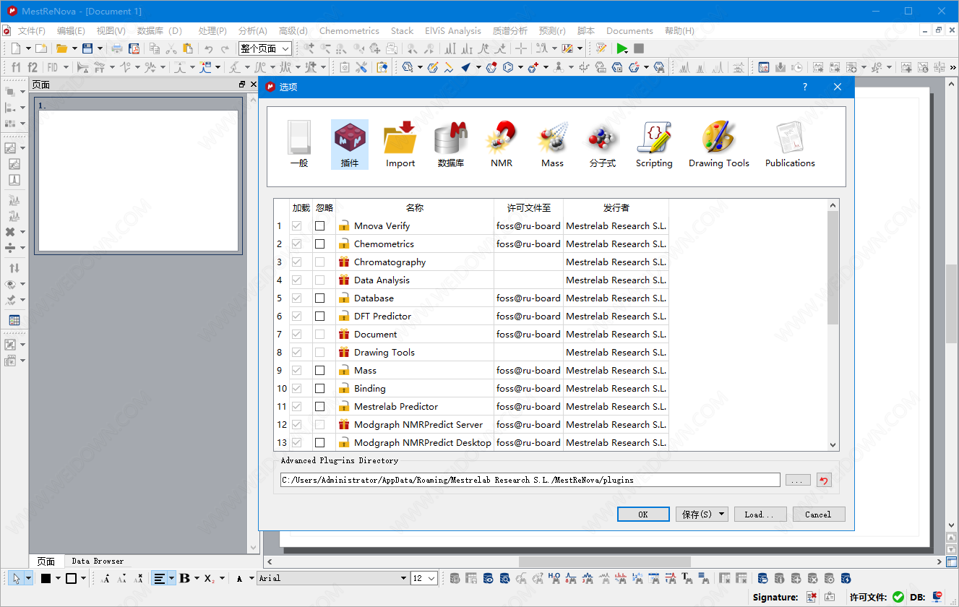Screen dimensions: 959x607
Task: Open the NMR options category
Action: 502,145
